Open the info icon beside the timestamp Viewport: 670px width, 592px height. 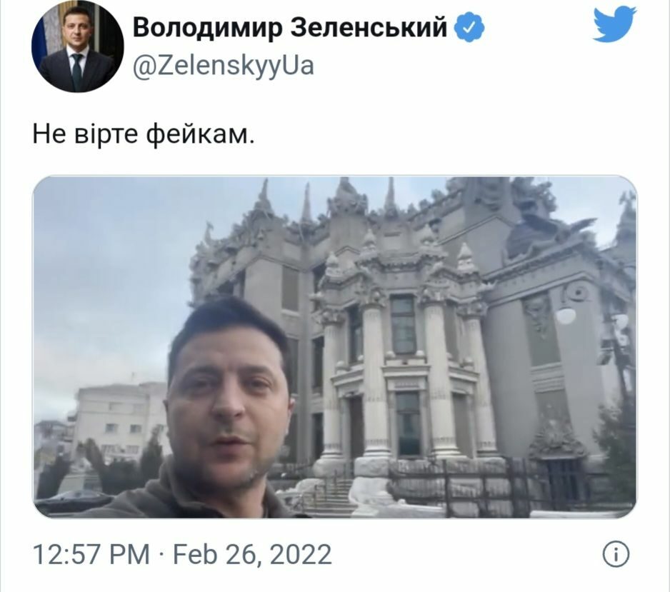pyautogui.click(x=616, y=554)
